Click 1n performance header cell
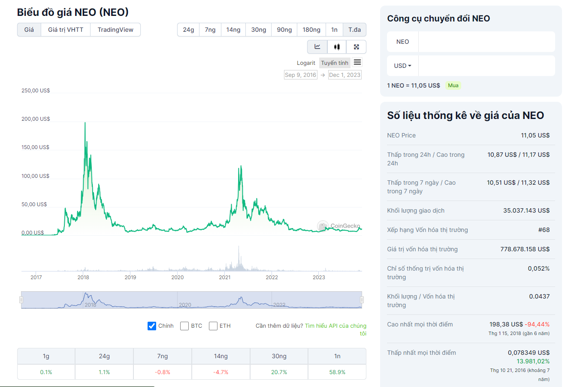The height and width of the screenshot is (387, 568). coord(337,356)
